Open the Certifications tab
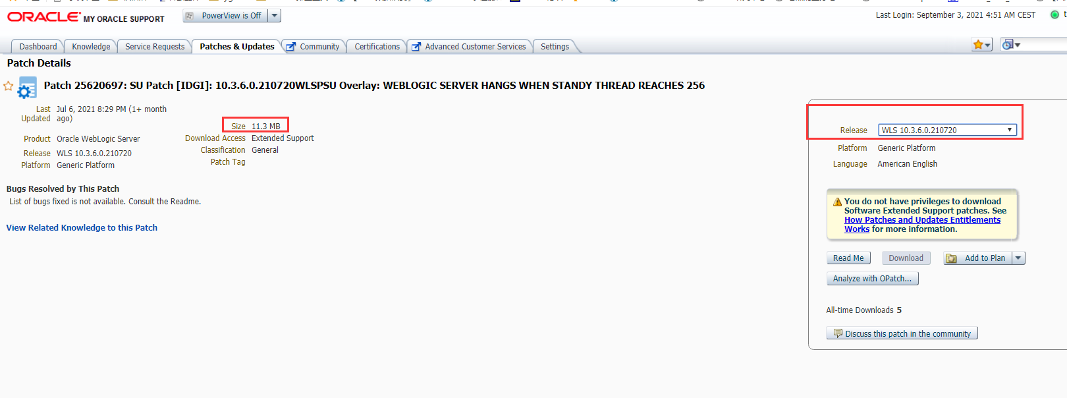The image size is (1067, 398). pos(377,46)
